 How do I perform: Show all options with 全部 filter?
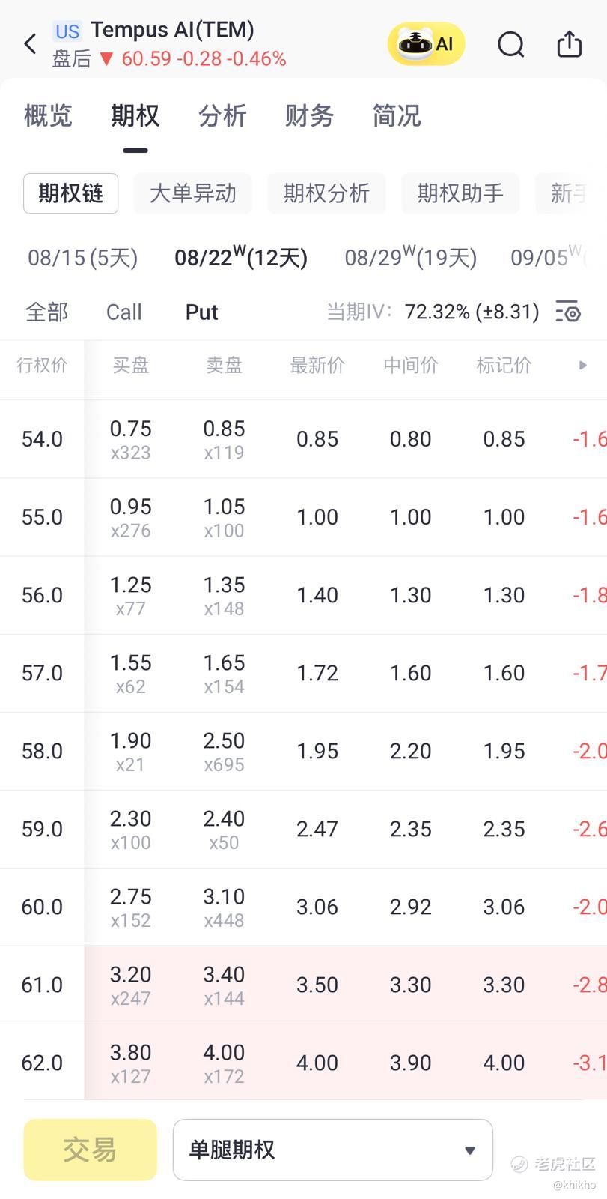(46, 312)
